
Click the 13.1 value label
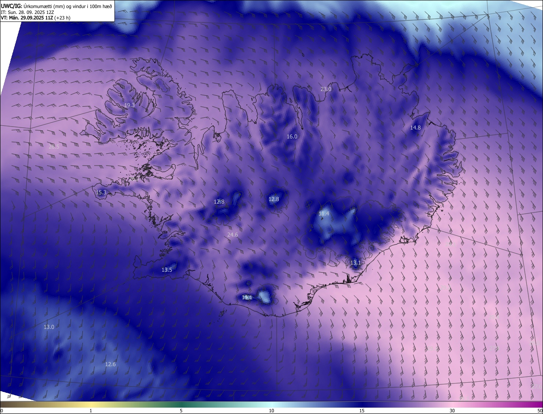tap(355, 263)
